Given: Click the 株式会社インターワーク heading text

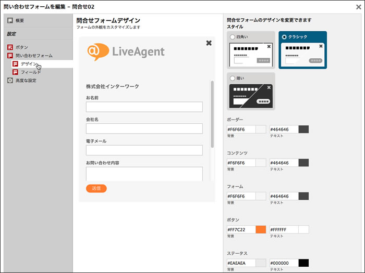Looking at the screenshot, I should pos(113,86).
